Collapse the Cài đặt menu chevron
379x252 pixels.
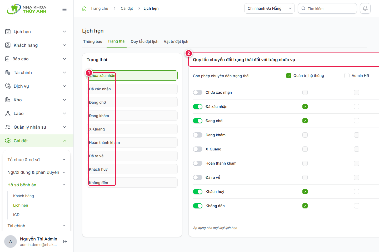click(64, 141)
